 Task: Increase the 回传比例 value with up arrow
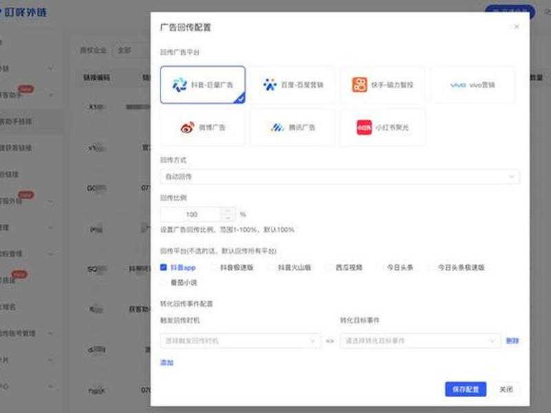pyautogui.click(x=229, y=211)
